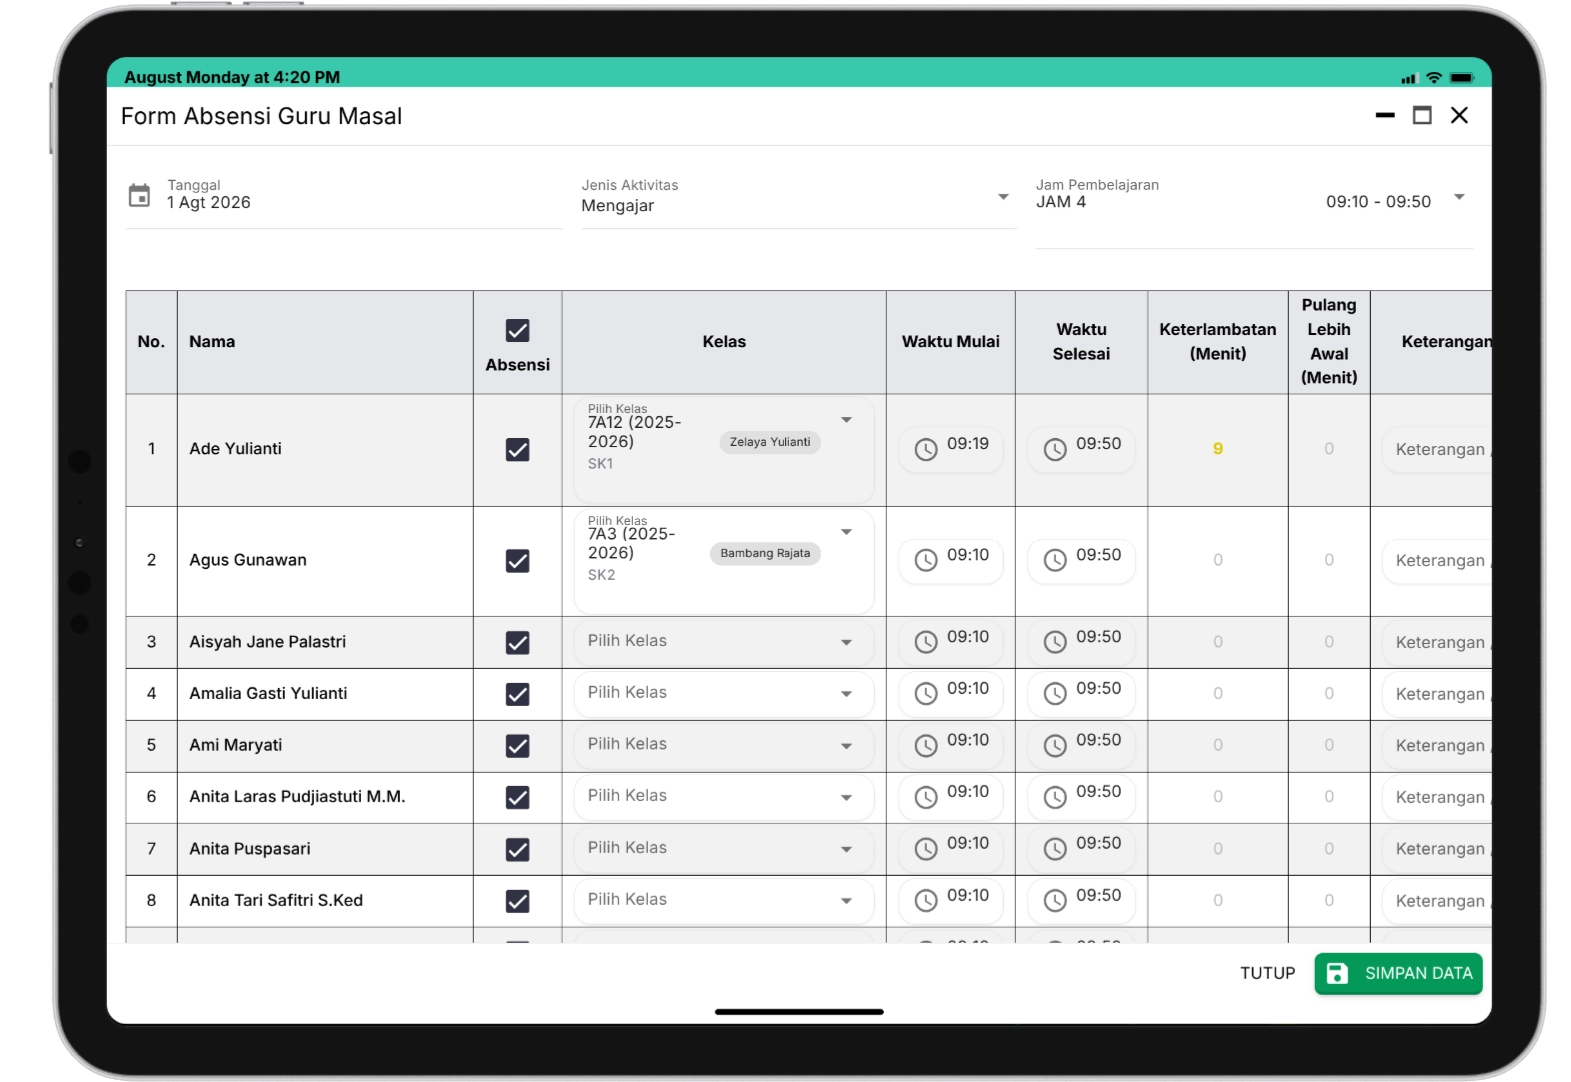
Task: Click the SIMPAN DATA button
Action: [x=1398, y=973]
